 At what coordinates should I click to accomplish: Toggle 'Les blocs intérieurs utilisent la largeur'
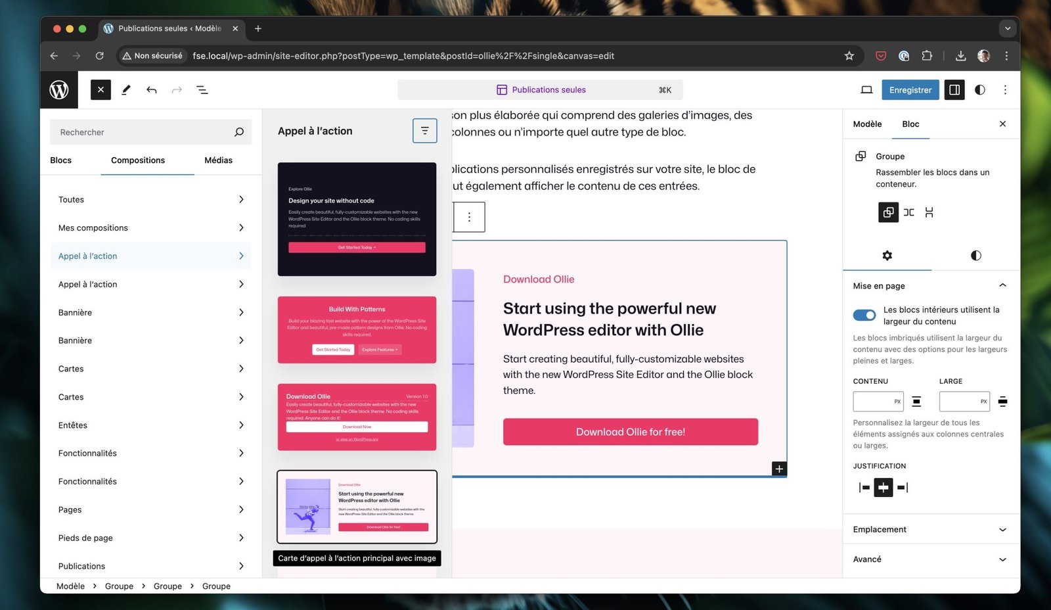[x=864, y=315]
